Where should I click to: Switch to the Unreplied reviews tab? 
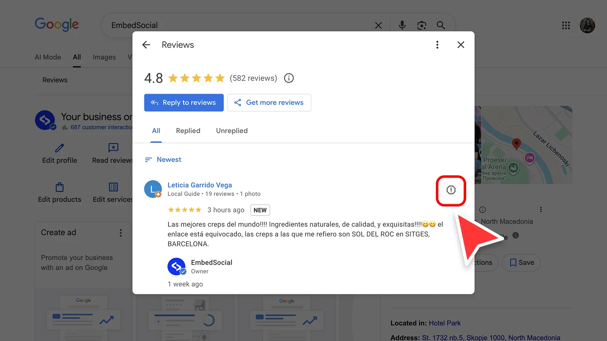pyautogui.click(x=232, y=131)
